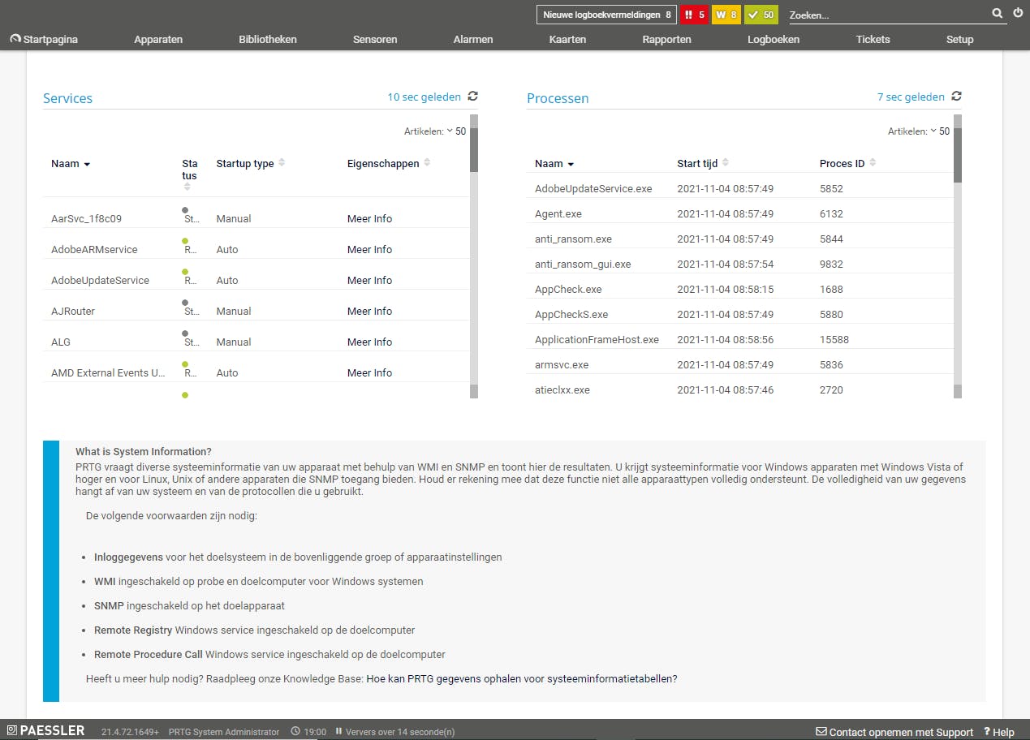
Task: Open the red error alarms counter
Action: [x=694, y=15]
